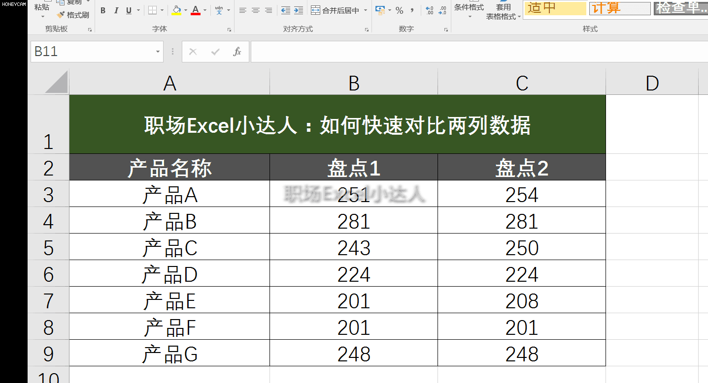708x383 pixels.
Task: Toggle bold formatting
Action: pos(103,10)
